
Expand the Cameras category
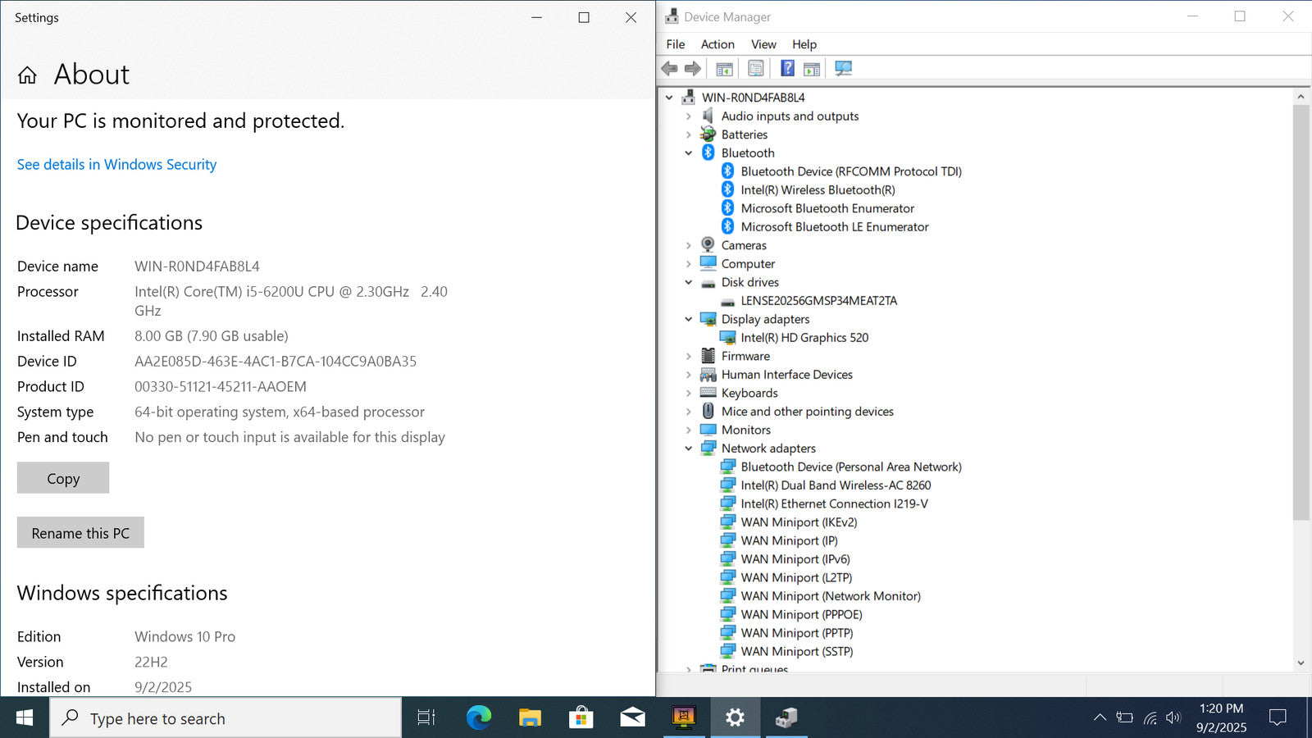689,245
